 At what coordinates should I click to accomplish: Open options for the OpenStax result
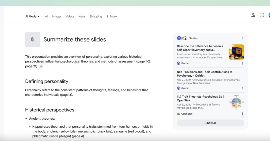[x=242, y=114]
